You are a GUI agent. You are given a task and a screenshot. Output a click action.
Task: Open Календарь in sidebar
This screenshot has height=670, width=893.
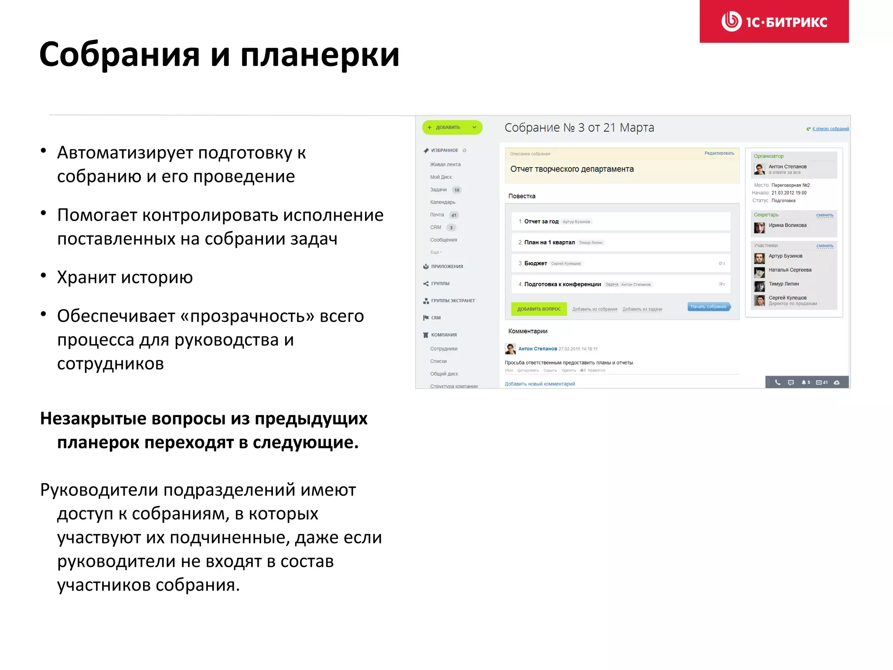443,202
